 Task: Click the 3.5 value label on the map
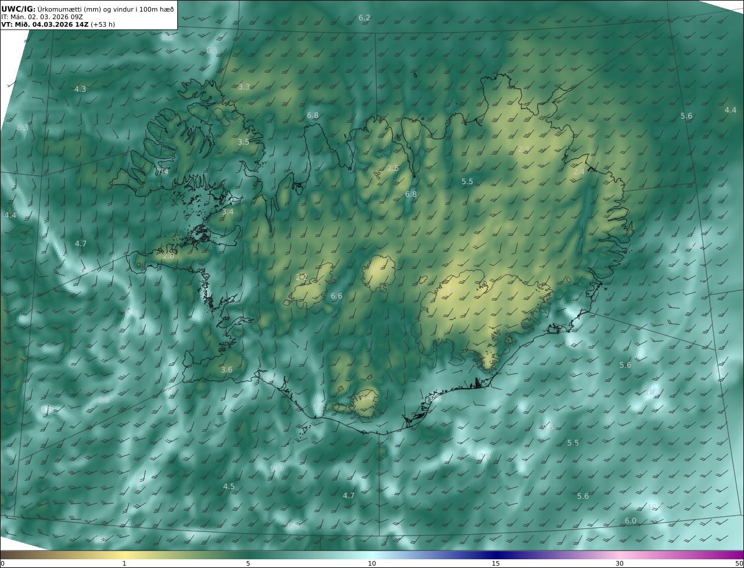(x=244, y=142)
